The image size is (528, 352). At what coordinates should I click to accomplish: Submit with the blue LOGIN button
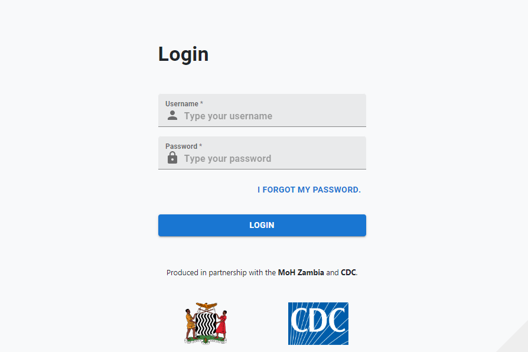click(262, 226)
